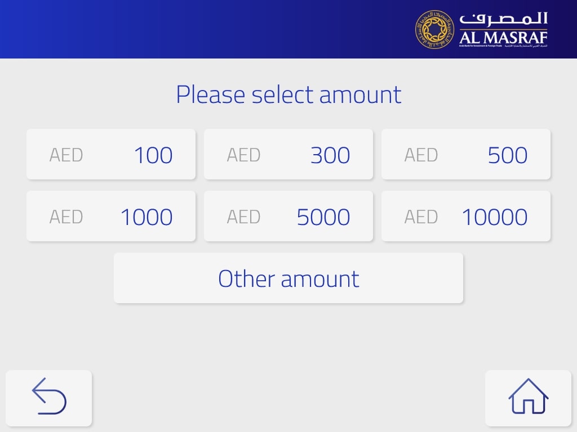This screenshot has width=577, height=432.
Task: Click the Al Masraf circular gold emblem
Action: [x=434, y=29]
